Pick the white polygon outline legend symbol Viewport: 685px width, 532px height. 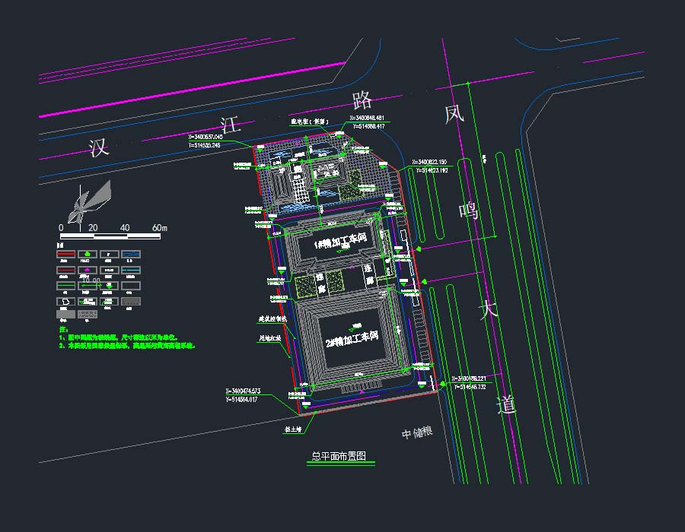click(x=67, y=300)
